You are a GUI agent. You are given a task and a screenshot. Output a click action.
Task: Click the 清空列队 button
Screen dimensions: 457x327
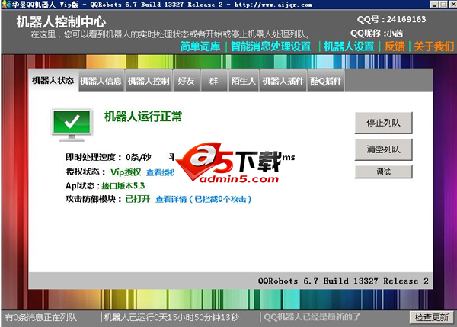(x=384, y=149)
